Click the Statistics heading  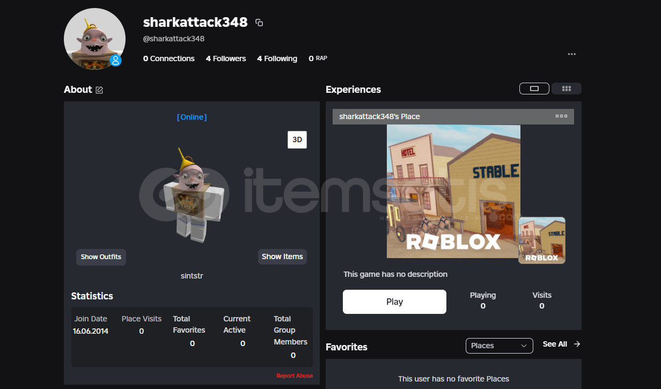[92, 296]
